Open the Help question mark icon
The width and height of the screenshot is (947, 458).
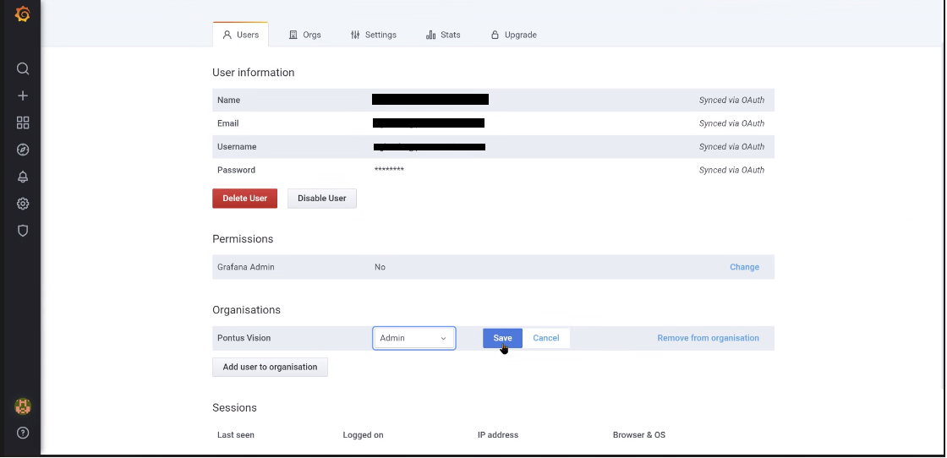pos(23,433)
